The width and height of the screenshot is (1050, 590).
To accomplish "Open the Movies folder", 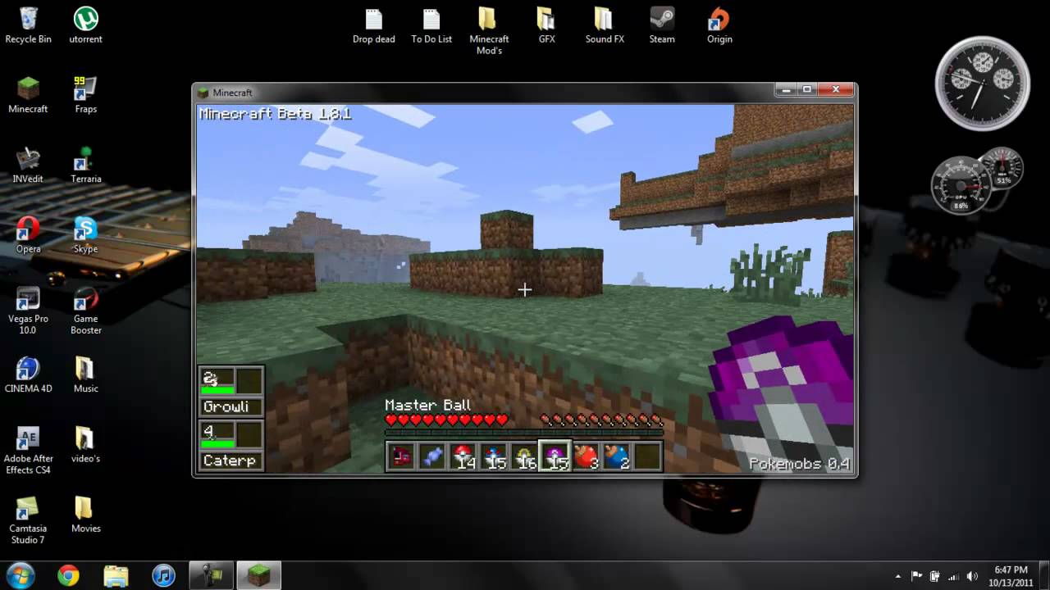I will click(85, 515).
